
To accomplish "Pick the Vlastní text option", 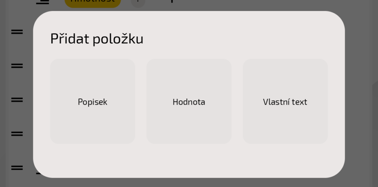I will coord(285,101).
